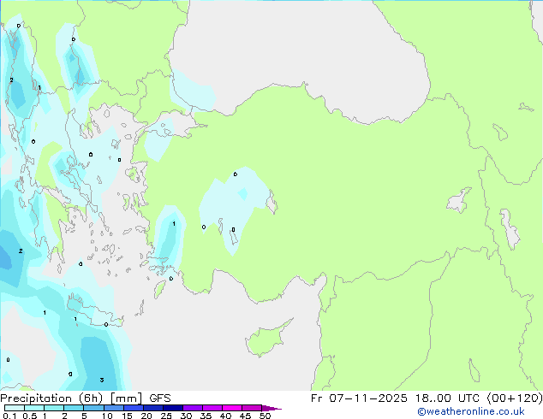Click the '0.1' legend scale label
This screenshot has height=419, width=543.
(x=9, y=416)
